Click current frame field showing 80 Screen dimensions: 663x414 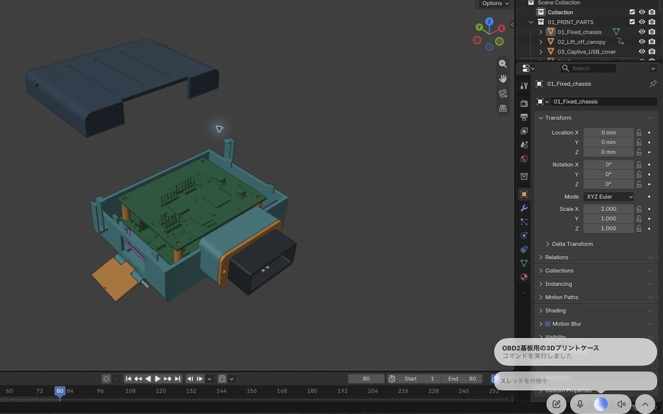click(x=366, y=379)
